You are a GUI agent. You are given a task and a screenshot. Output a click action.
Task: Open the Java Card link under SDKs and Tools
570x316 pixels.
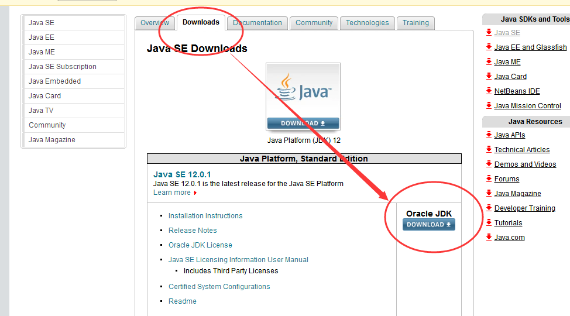coord(510,76)
